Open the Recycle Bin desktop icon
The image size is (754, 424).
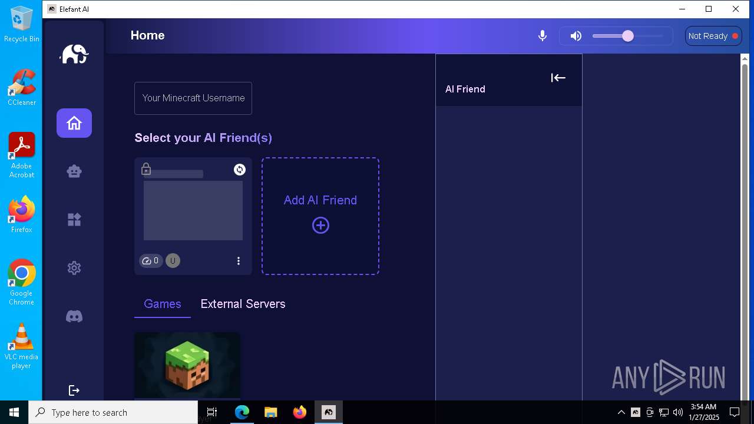pos(22,25)
